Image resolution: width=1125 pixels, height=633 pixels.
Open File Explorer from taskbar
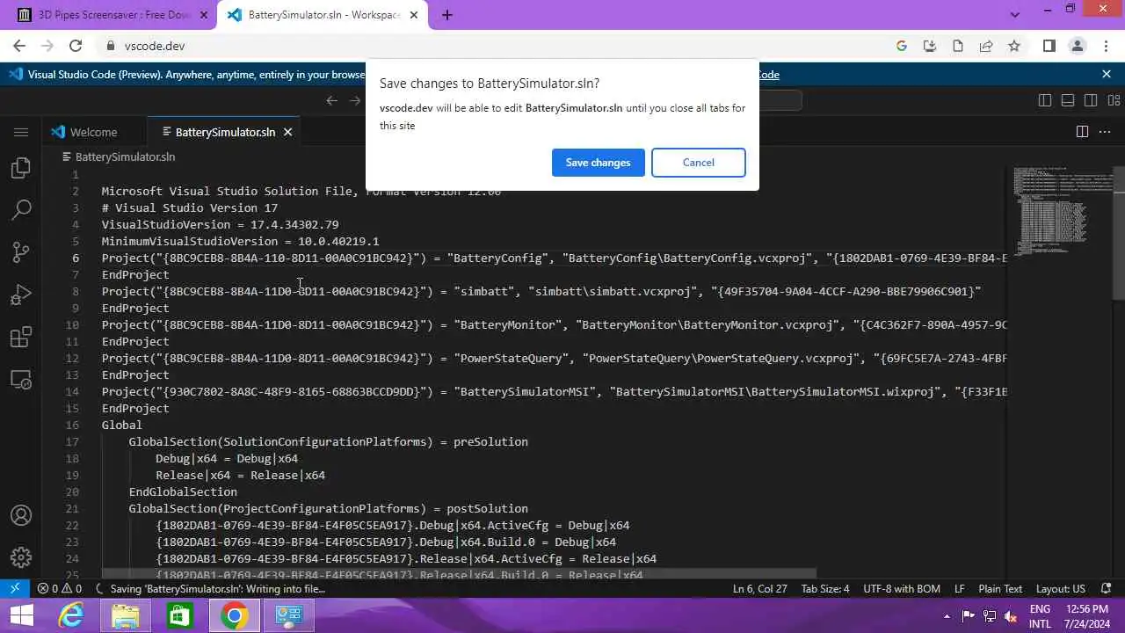click(126, 615)
